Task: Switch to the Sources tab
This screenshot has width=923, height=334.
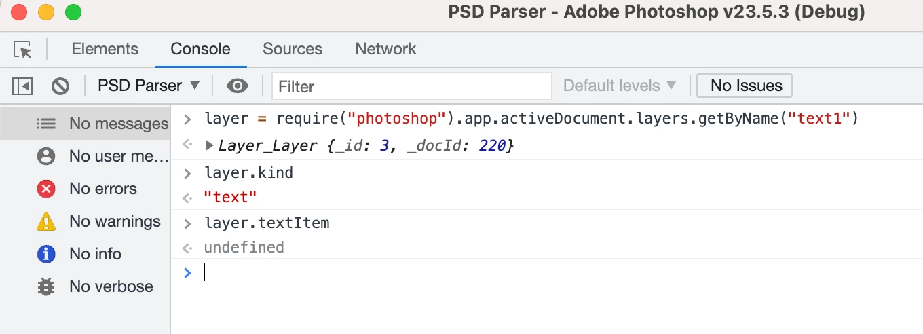Action: (x=293, y=49)
